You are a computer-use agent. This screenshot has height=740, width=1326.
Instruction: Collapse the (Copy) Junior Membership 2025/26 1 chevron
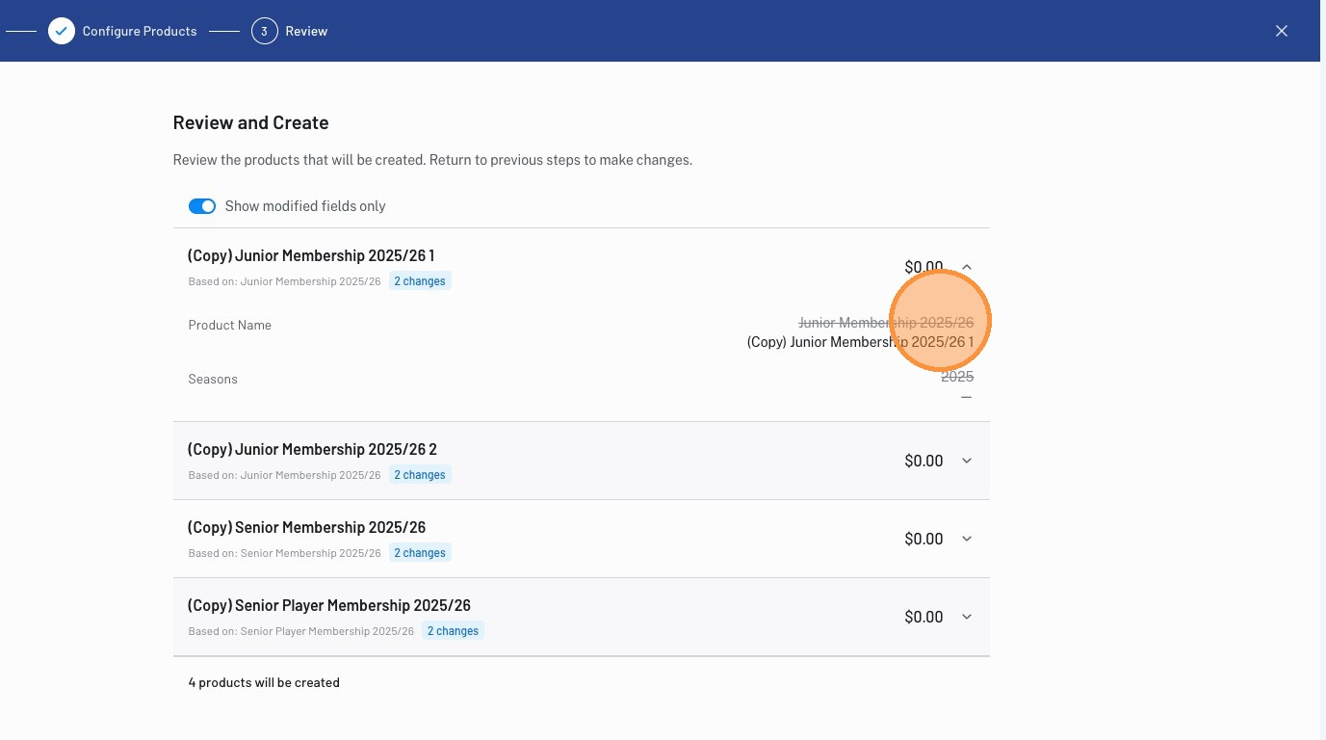[x=967, y=267]
